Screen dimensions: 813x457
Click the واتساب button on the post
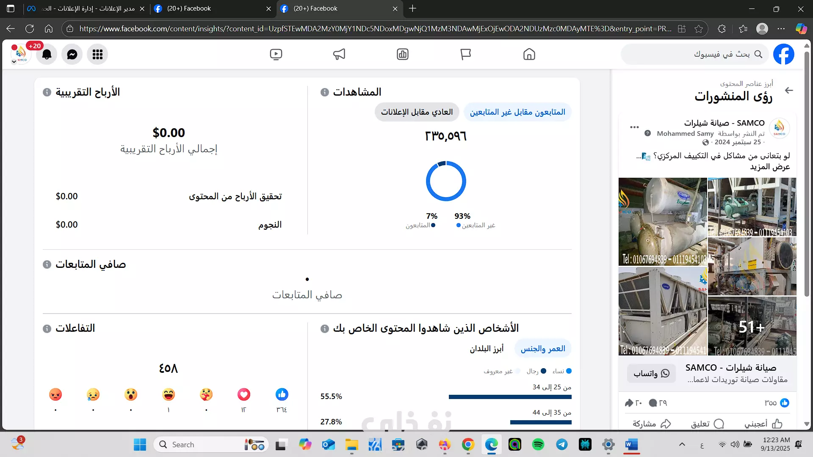click(x=651, y=373)
